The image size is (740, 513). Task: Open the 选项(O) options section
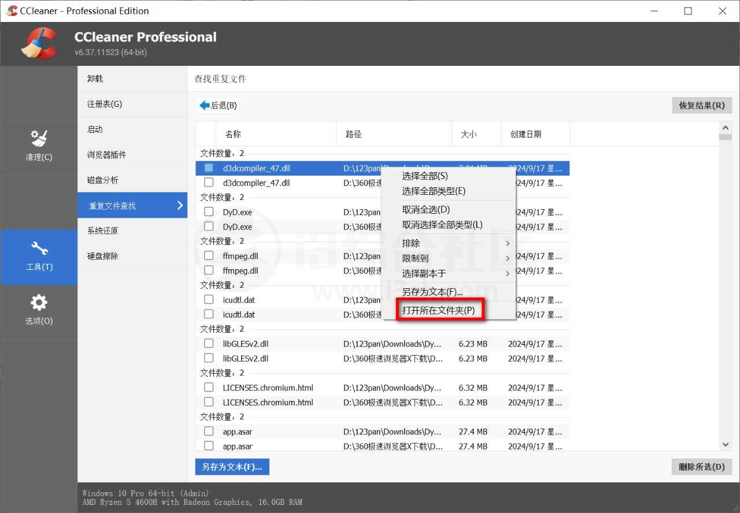click(x=39, y=311)
